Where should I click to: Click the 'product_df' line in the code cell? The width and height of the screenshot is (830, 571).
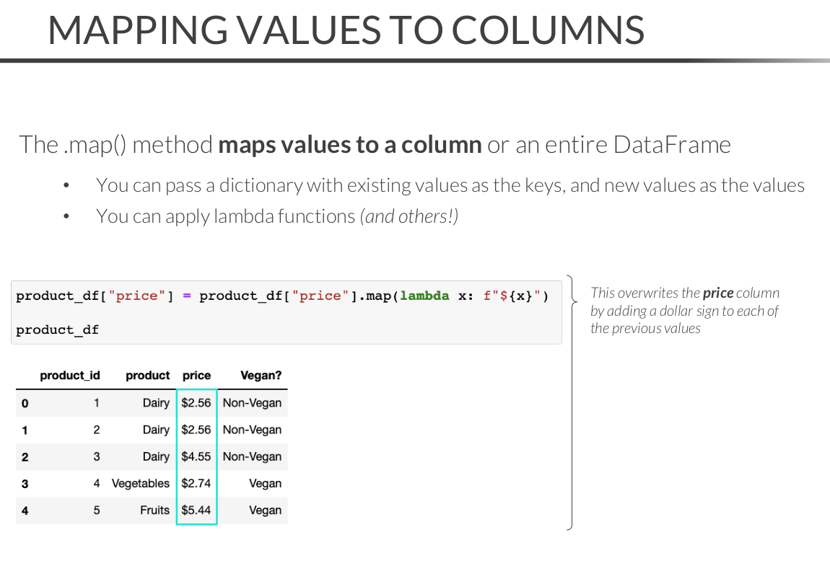(x=57, y=329)
